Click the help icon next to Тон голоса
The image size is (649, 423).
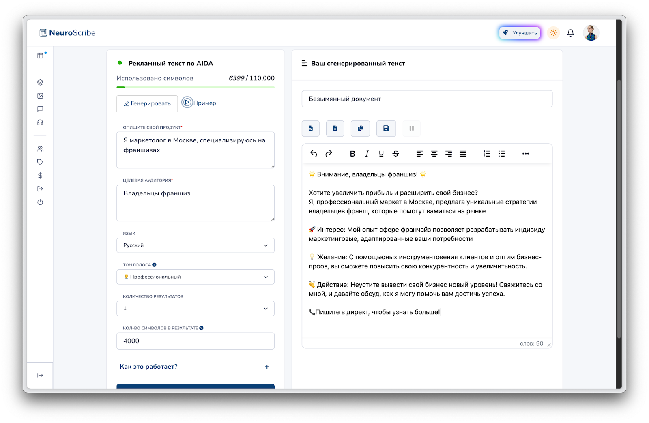(154, 265)
